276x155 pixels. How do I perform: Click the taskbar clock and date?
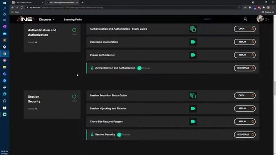pos(5,152)
